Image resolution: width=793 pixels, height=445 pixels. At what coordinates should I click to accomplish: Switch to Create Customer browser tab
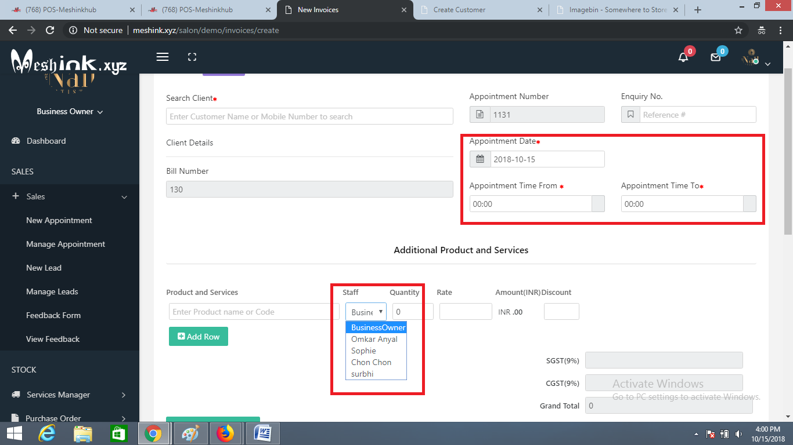coord(482,10)
